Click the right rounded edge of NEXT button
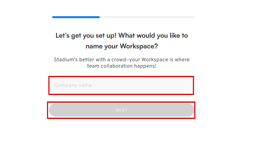This screenshot has height=146, width=255. [191, 110]
